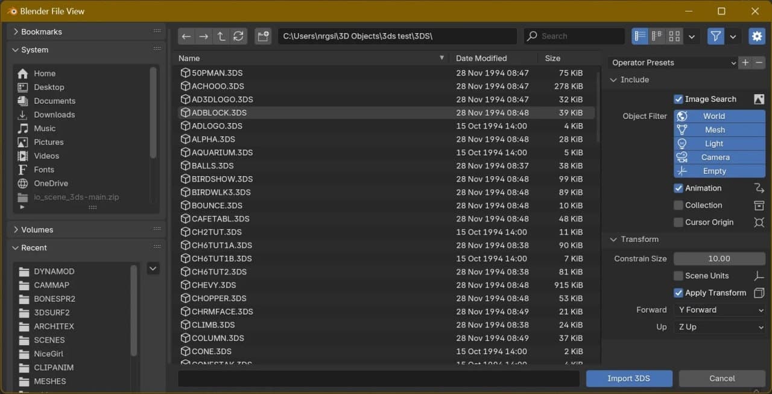This screenshot has width=772, height=394.
Task: Click the Search field
Action: pyautogui.click(x=574, y=36)
